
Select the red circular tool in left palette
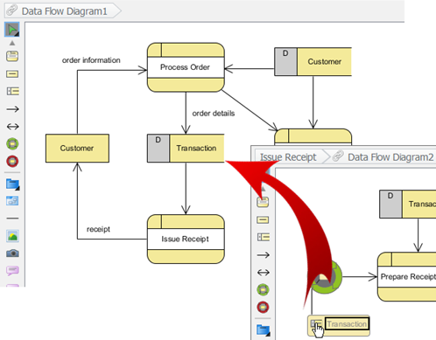12,161
